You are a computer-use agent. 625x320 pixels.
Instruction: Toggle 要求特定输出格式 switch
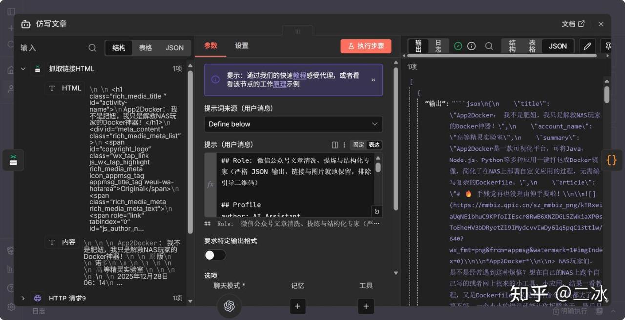point(215,255)
